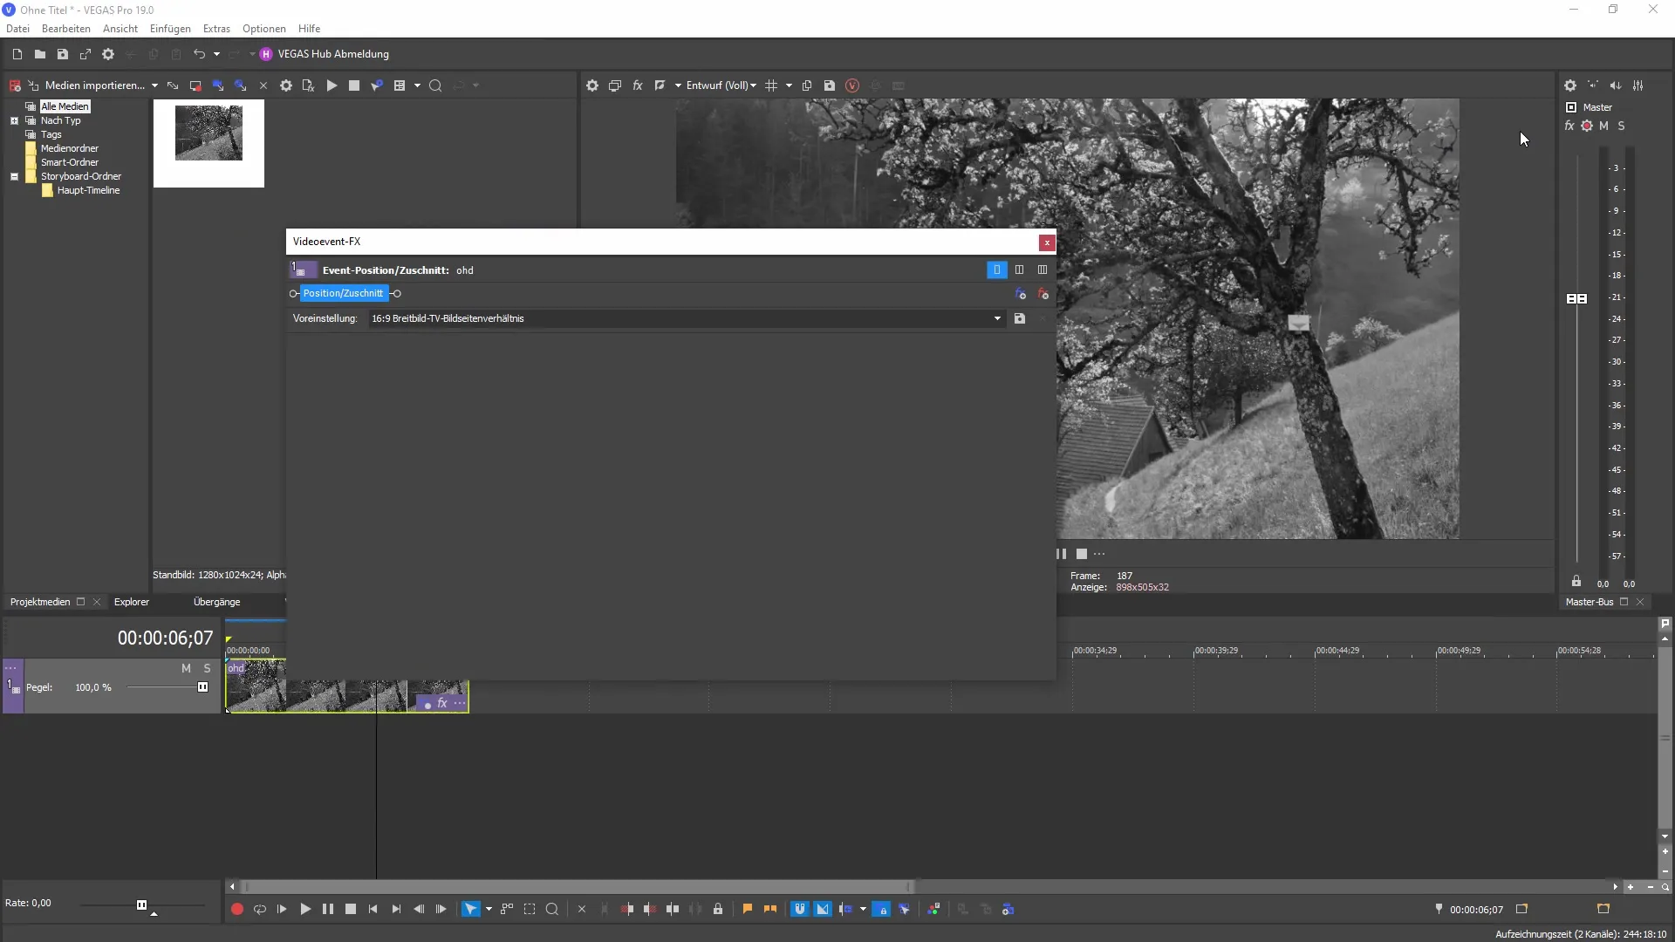This screenshot has height=942, width=1675.
Task: Open the overlays dropdown arrow next to grid
Action: pos(789,85)
